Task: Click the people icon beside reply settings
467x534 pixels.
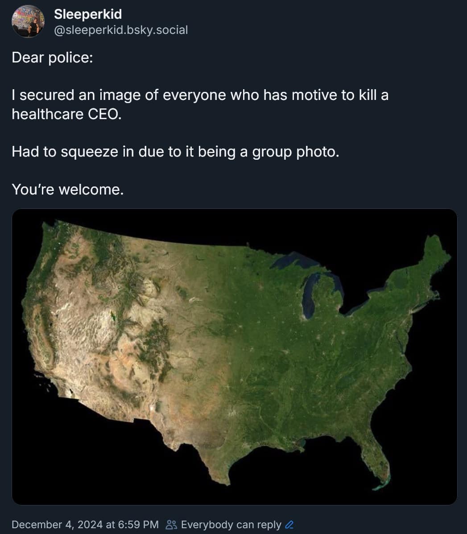Action: point(171,525)
